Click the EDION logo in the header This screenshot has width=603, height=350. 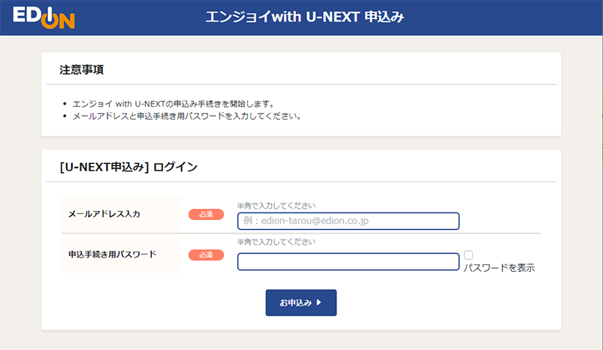click(42, 17)
